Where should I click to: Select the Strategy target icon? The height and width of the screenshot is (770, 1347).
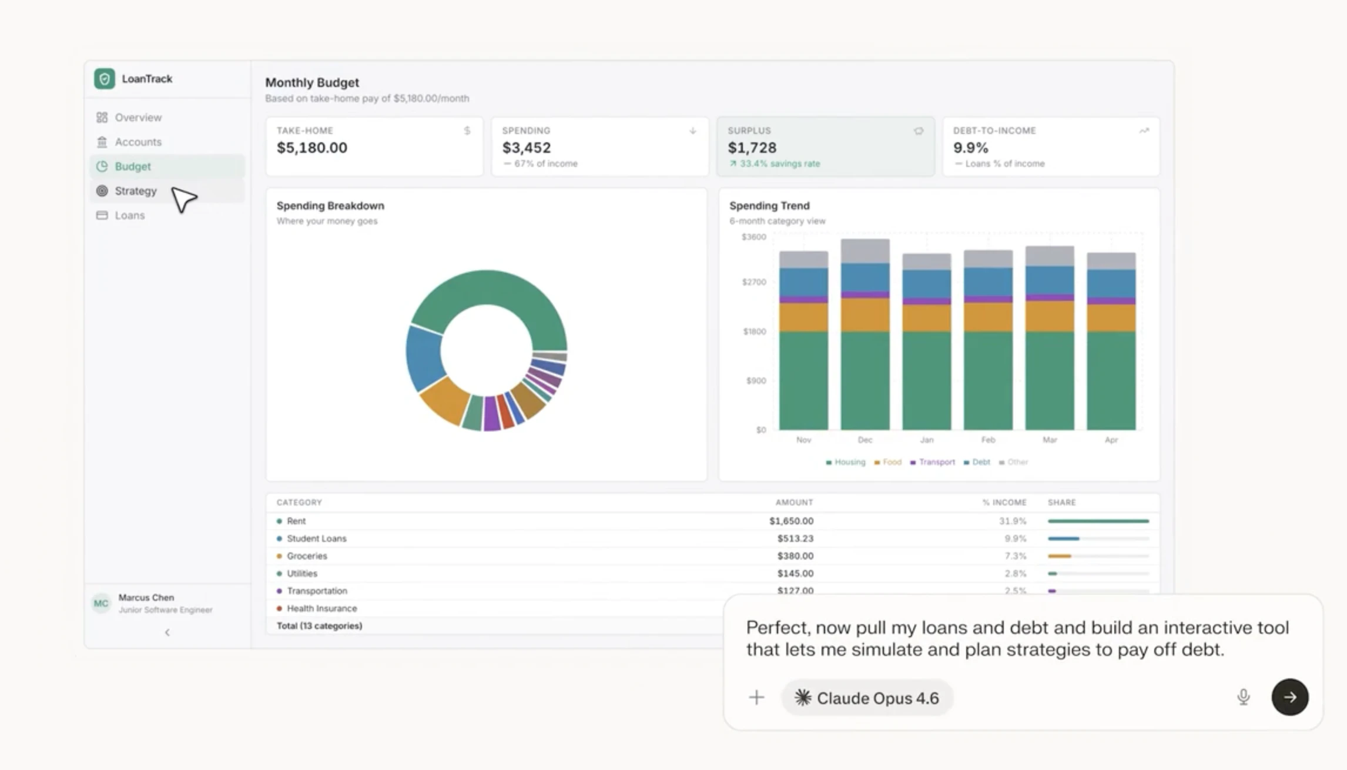(x=102, y=190)
